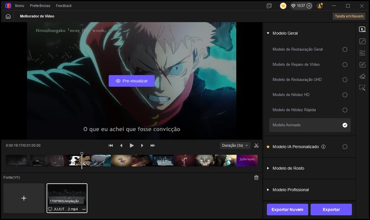Viewport: 370px width, 220px height.
Task: Open the Menu item
Action: point(19,6)
